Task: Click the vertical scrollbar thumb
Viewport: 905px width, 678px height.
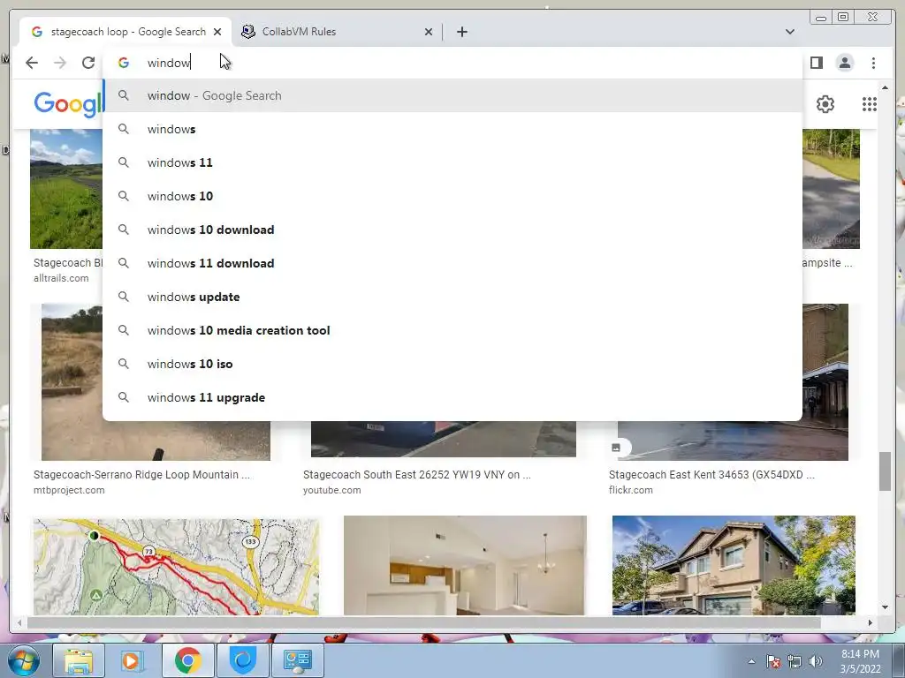Action: click(x=885, y=471)
